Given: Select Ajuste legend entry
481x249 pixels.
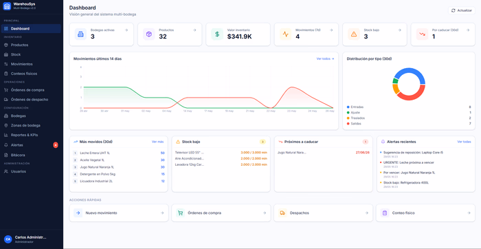Looking at the screenshot, I should pyautogui.click(x=409, y=112).
